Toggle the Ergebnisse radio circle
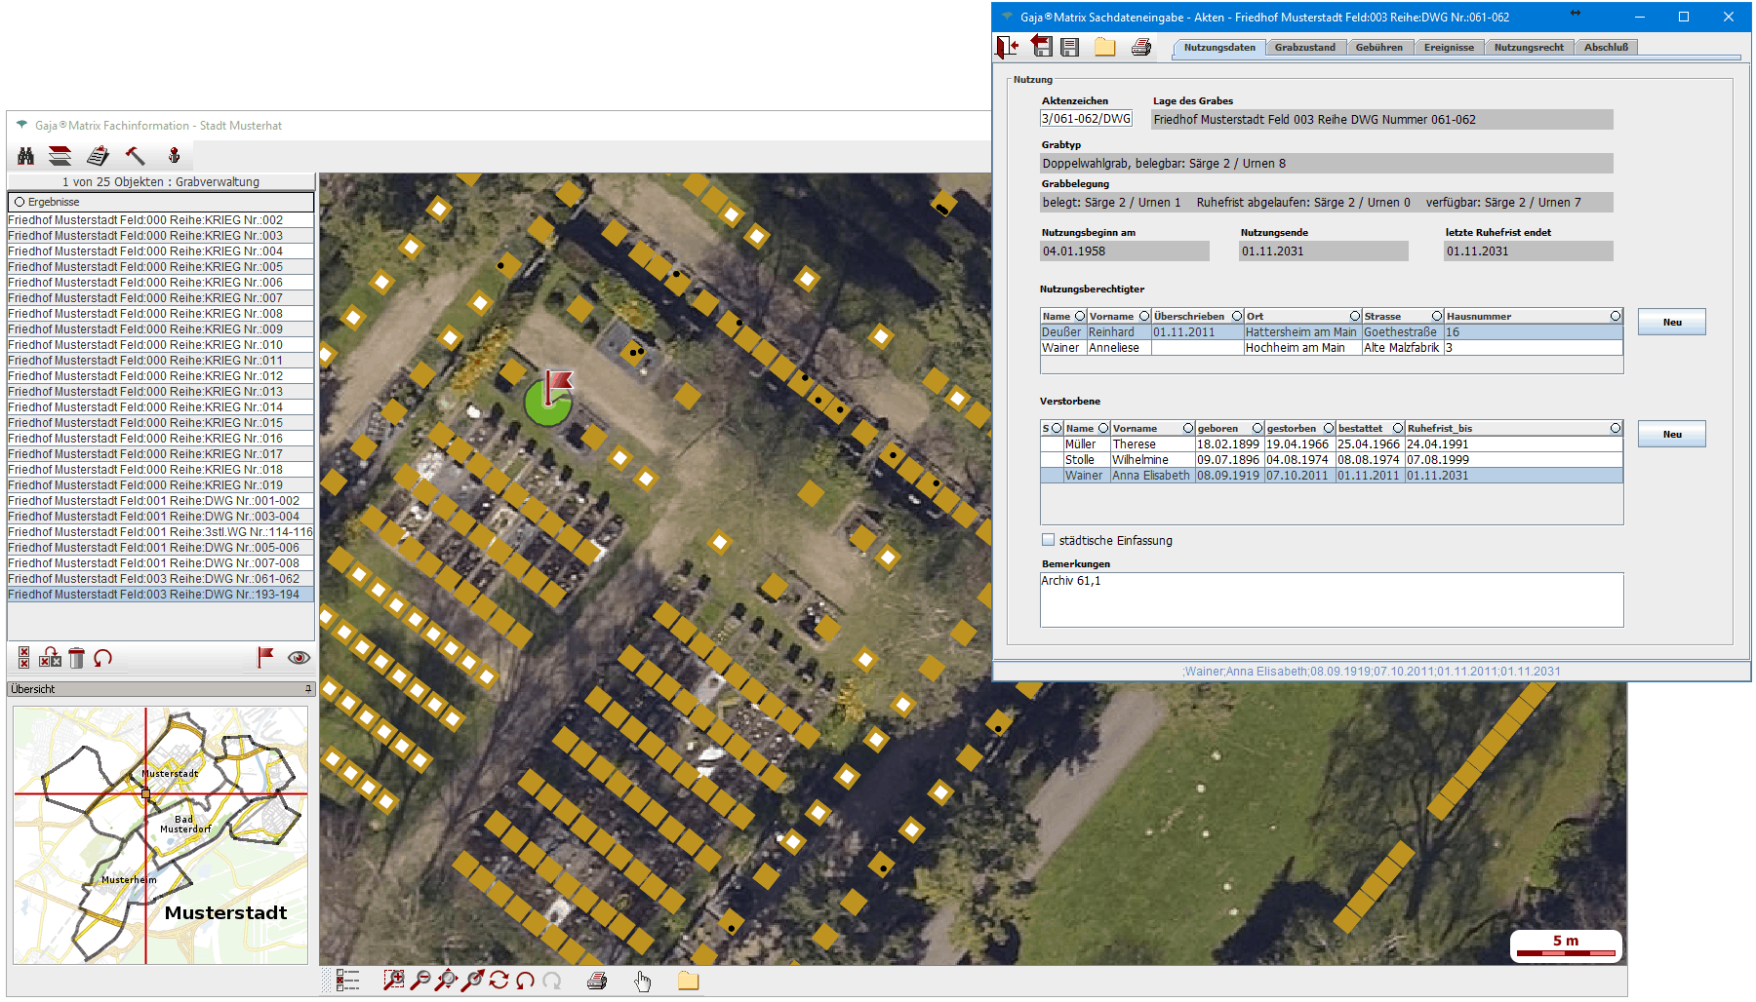 [20, 202]
